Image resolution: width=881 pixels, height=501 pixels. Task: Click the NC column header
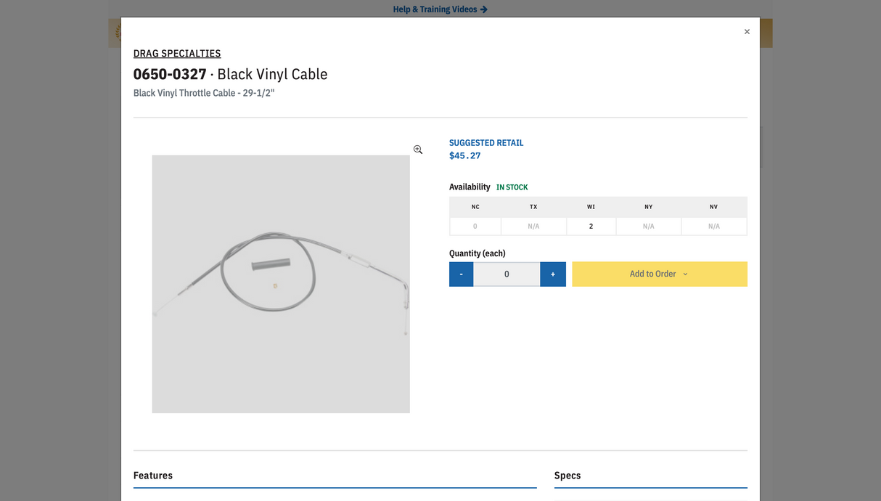(x=475, y=207)
